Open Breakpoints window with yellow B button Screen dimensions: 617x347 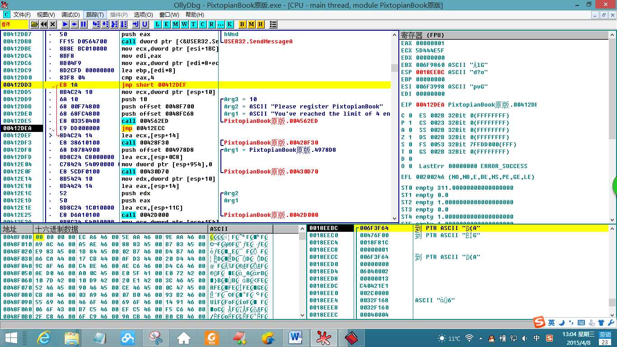tap(243, 24)
